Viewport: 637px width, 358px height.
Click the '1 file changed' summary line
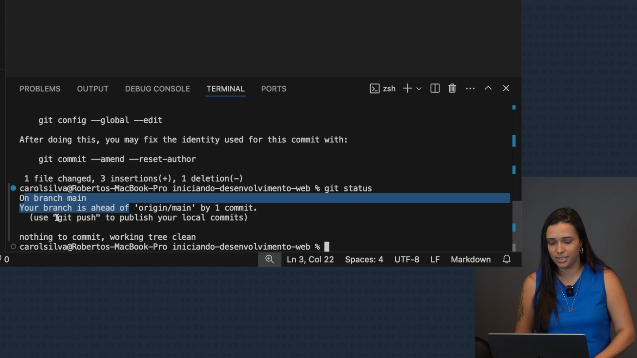[x=133, y=179]
